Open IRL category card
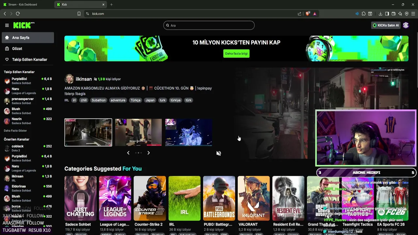The height and width of the screenshot is (235, 418). [185, 198]
